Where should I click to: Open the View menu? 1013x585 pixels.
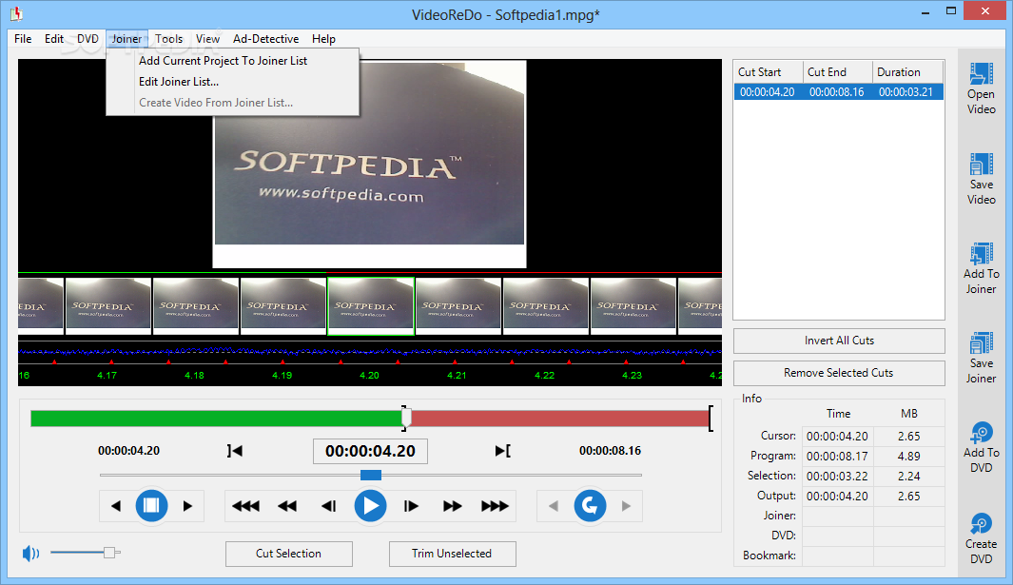207,39
